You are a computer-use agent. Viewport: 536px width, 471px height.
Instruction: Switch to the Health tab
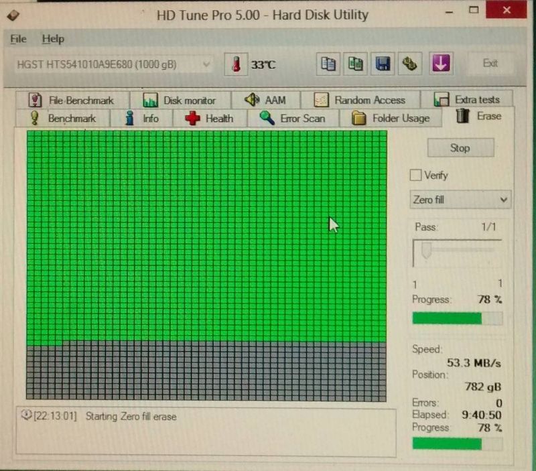(x=210, y=118)
